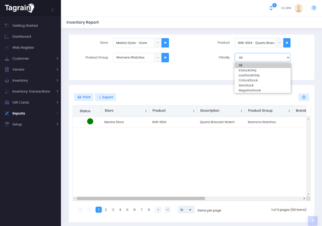
Task: Expand the Gift Cards menu chevron
Action: pos(57,103)
